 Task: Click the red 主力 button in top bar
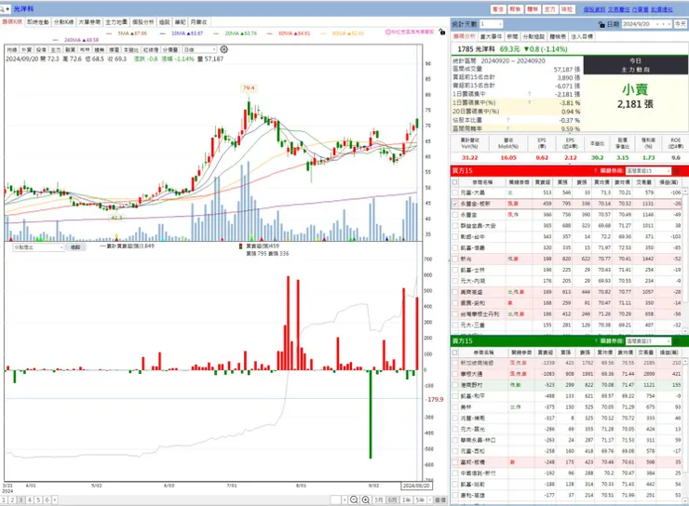click(x=549, y=9)
